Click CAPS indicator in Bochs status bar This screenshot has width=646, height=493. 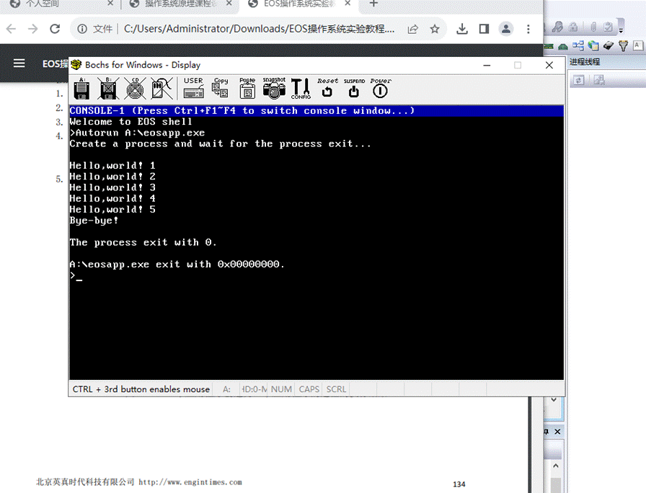coord(309,389)
